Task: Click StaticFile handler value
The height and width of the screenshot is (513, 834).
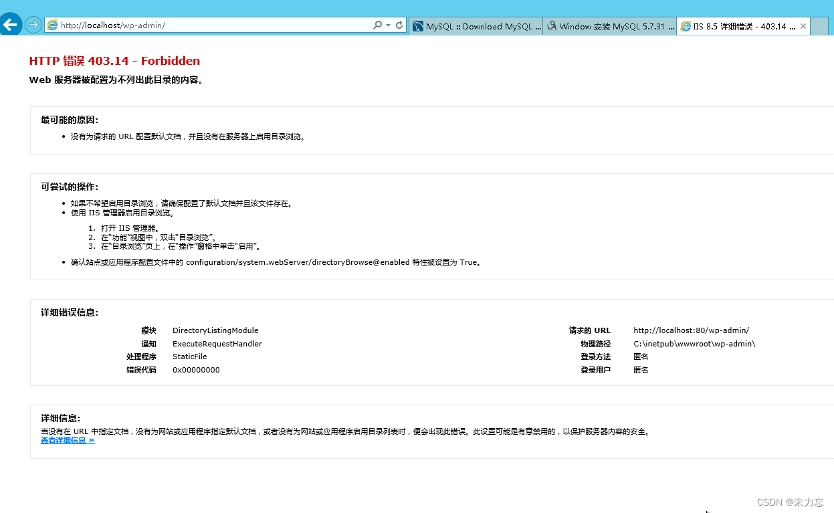Action: pyautogui.click(x=190, y=356)
